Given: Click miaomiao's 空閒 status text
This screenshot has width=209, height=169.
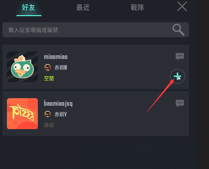Looking at the screenshot, I should tap(49, 78).
